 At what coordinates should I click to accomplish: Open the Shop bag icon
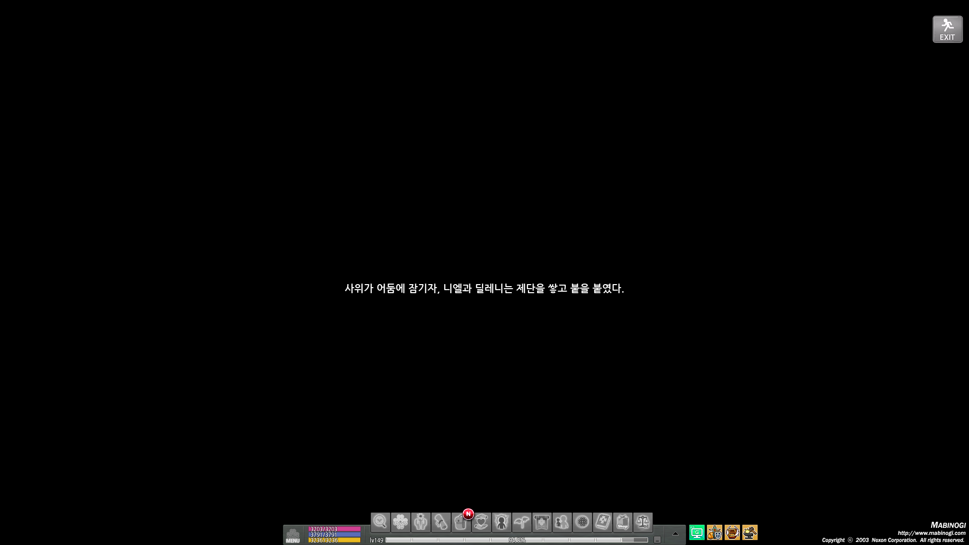pyautogui.click(x=622, y=522)
